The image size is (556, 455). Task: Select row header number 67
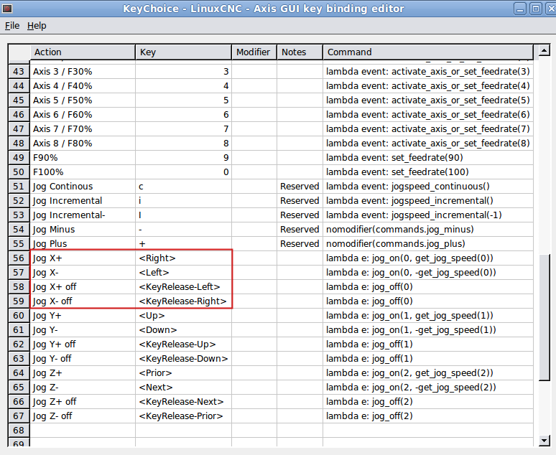(x=19, y=416)
